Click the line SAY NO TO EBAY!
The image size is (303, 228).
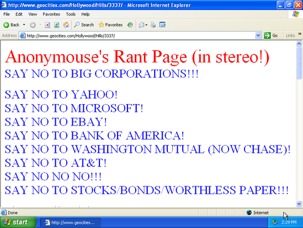tap(56, 122)
